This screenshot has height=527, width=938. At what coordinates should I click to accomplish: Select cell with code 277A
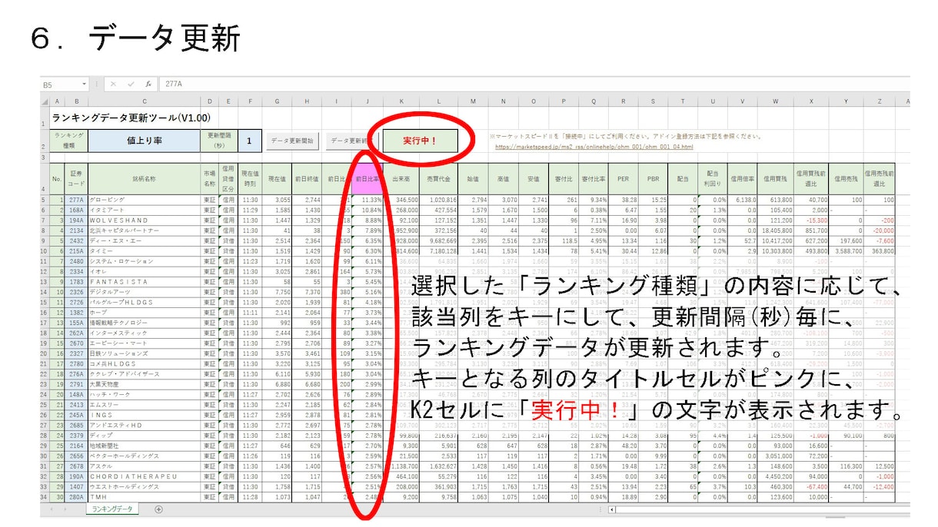pyautogui.click(x=76, y=199)
